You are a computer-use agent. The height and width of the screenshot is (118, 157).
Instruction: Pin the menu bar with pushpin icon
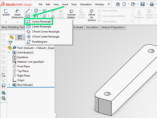(x=108, y=4)
